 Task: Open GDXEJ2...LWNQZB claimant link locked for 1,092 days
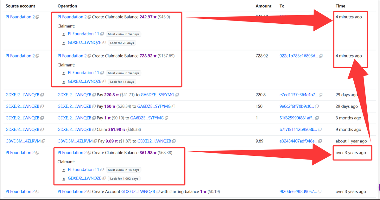(x=85, y=178)
